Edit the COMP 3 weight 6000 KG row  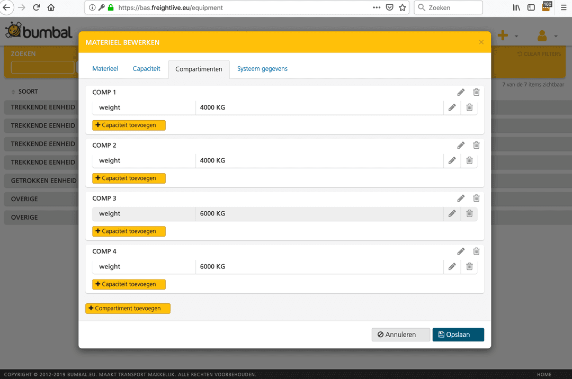452,213
